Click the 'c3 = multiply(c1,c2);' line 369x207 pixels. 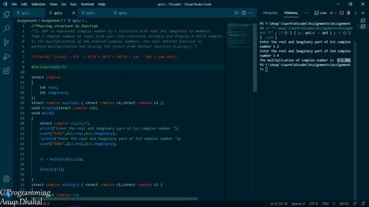click(61, 159)
